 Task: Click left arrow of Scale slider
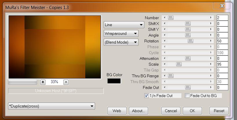(165, 64)
